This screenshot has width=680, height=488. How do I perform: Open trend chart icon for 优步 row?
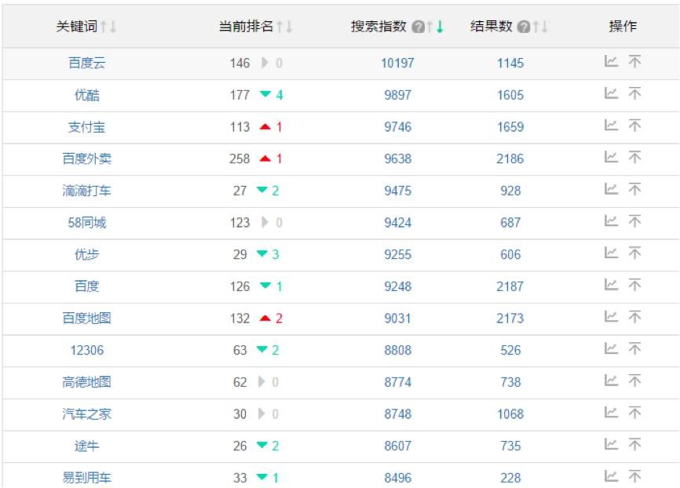pos(611,253)
